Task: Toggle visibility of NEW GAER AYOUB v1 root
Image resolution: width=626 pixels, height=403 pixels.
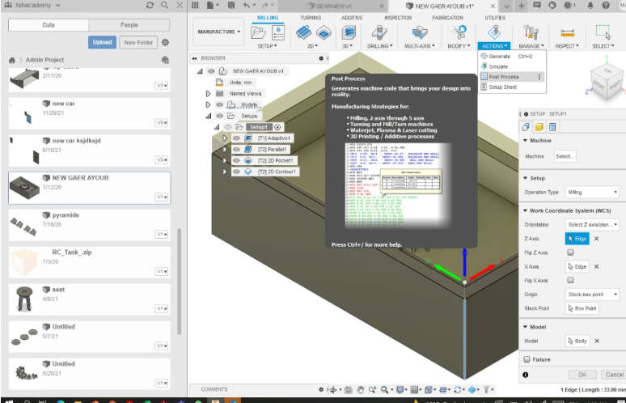Action: (211, 71)
